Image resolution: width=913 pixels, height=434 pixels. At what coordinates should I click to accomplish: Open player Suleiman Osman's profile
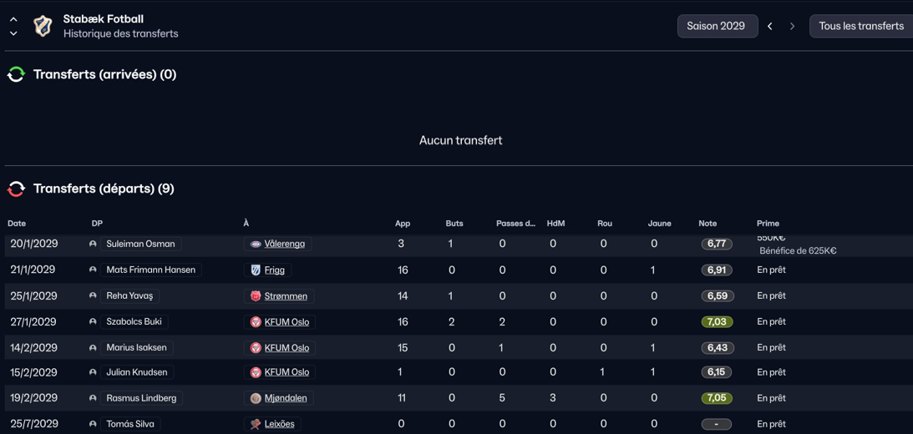[x=140, y=245]
